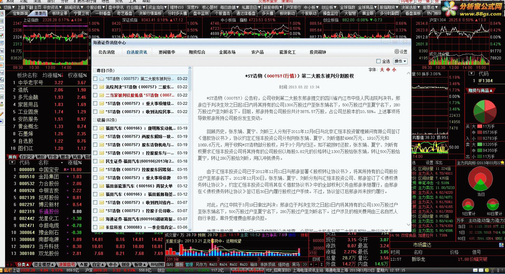The width and height of the screenshot is (505, 274).
Task: Click envelope icon of 长信科技 (300088) row
Action: click(102, 227)
